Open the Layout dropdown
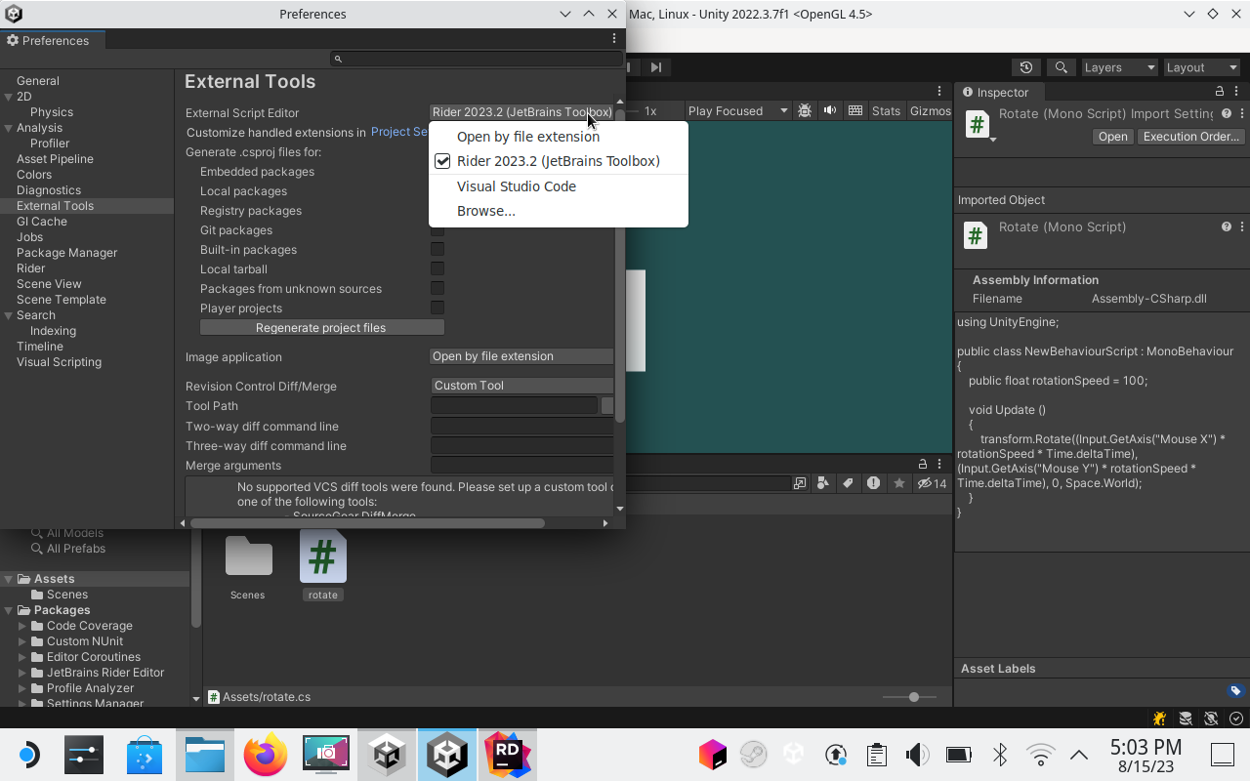Viewport: 1250px width, 781px height. 1202,67
